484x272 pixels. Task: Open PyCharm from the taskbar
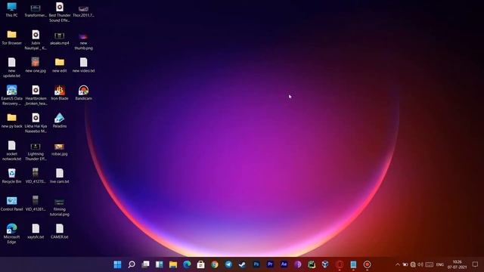pyautogui.click(x=312, y=264)
